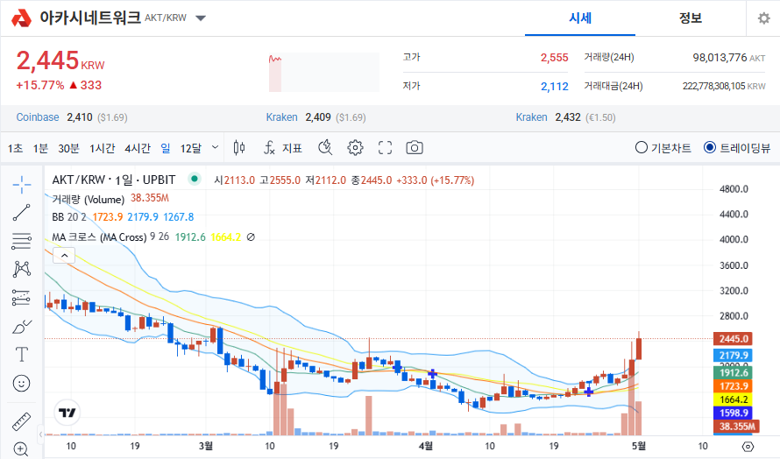Image resolution: width=780 pixels, height=459 pixels.
Task: Click the 거래량(24H) value 98,013,776
Action: pyautogui.click(x=720, y=58)
